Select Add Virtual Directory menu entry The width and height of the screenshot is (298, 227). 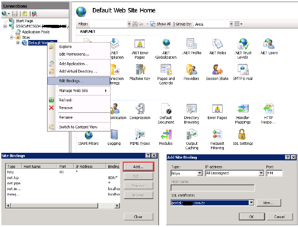tap(78, 71)
